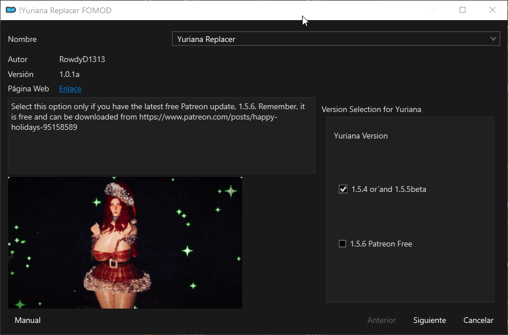The width and height of the screenshot is (508, 335).
Task: Click the author name RowdyD1313
Action: (82, 59)
